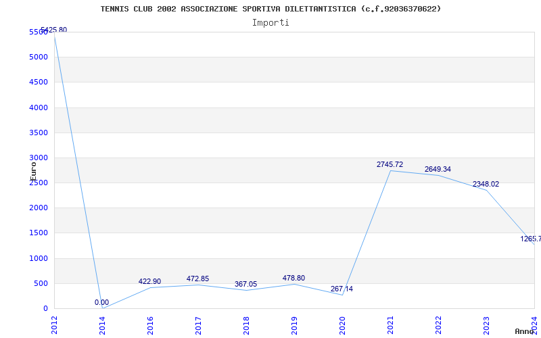Click the 4500 y-axis tick label

click(39, 82)
